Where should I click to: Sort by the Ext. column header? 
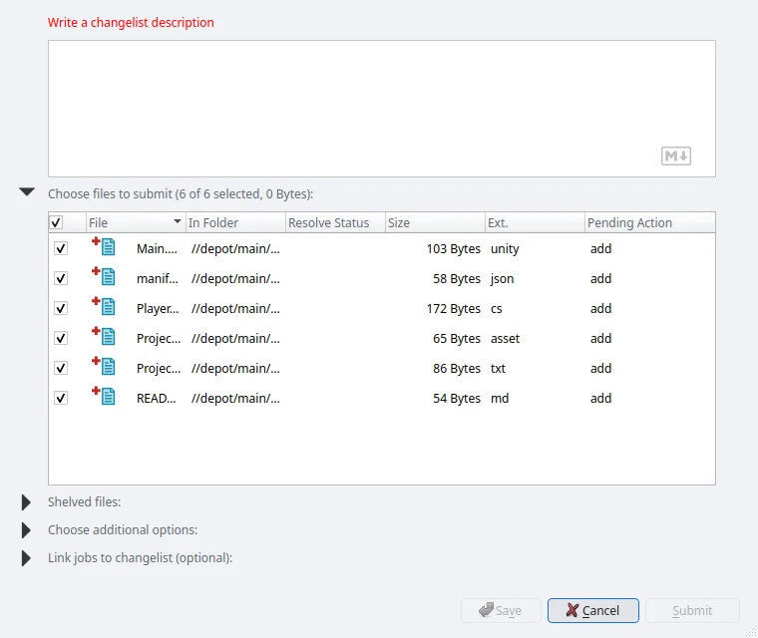(x=535, y=223)
